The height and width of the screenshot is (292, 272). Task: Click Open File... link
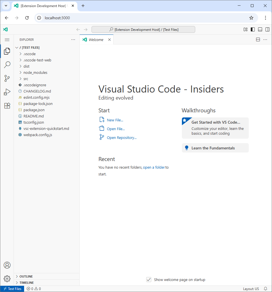point(116,129)
